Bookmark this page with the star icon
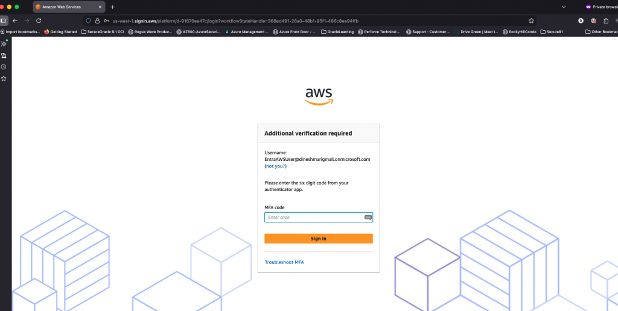The height and width of the screenshot is (311, 618). click(531, 20)
